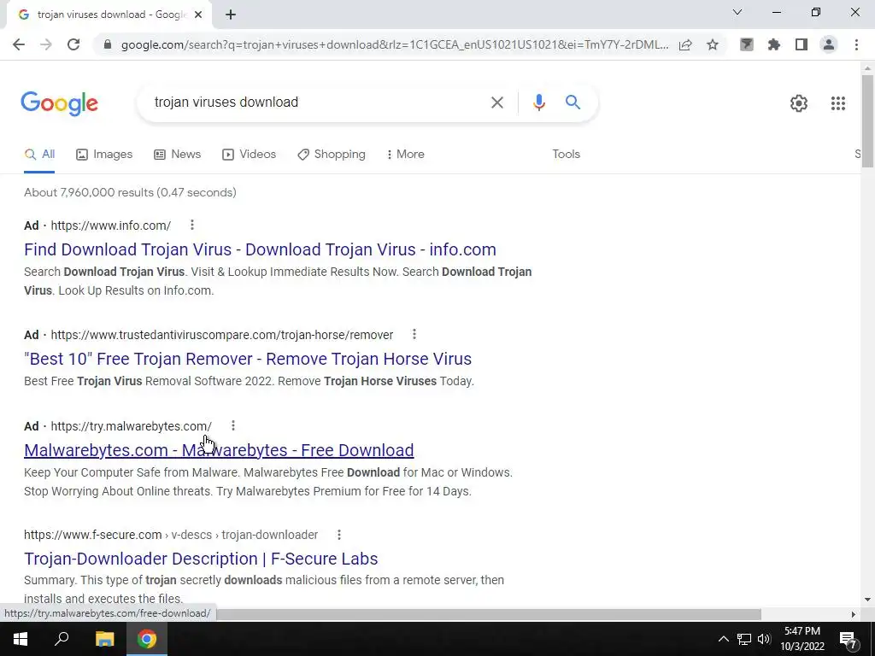875x656 pixels.
Task: Reload the current page
Action: (73, 44)
